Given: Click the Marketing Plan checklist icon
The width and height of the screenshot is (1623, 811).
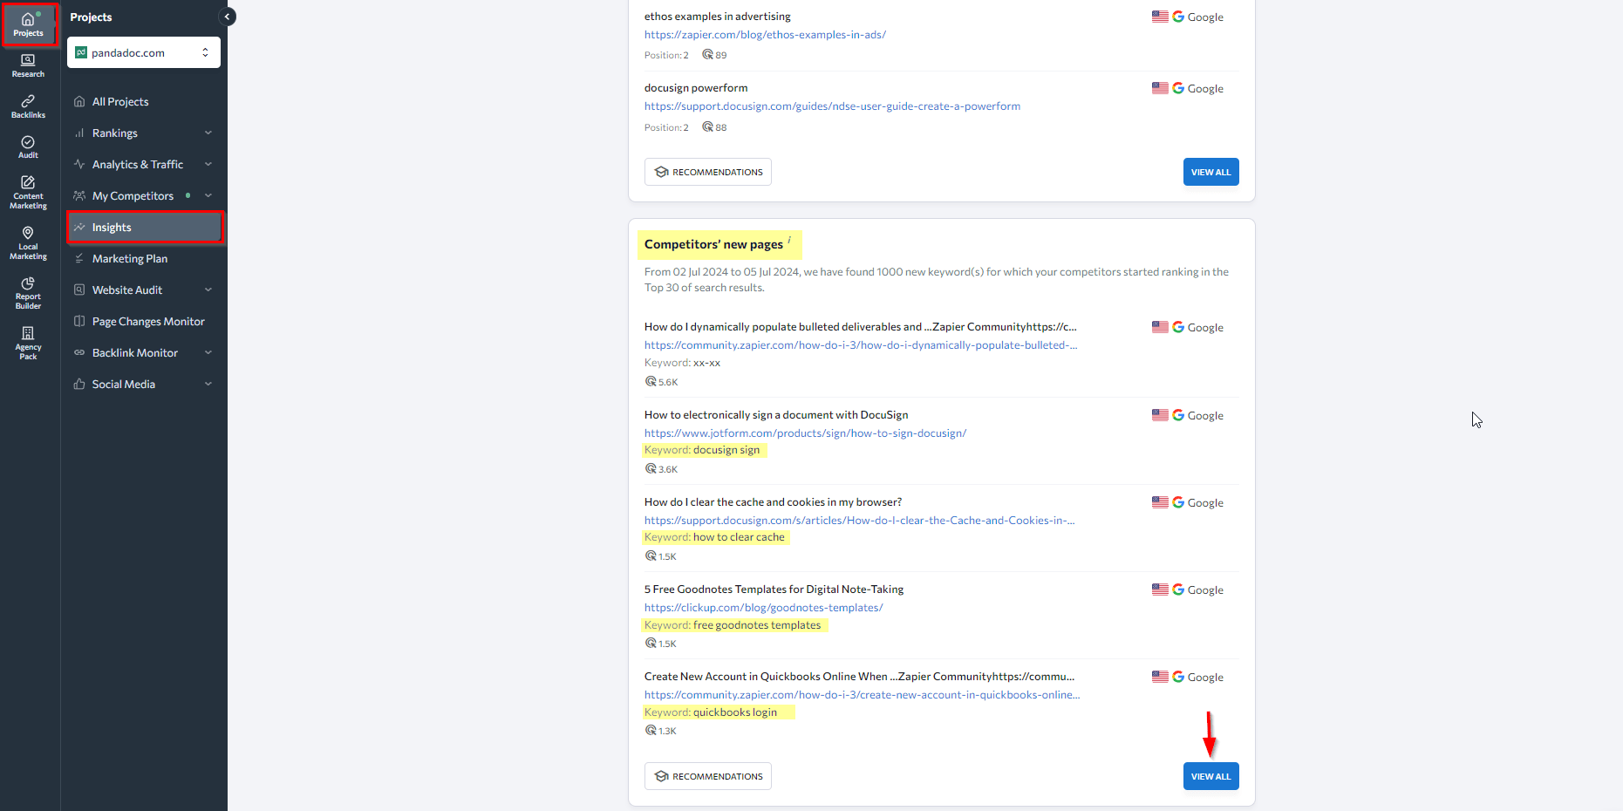Looking at the screenshot, I should tap(79, 258).
